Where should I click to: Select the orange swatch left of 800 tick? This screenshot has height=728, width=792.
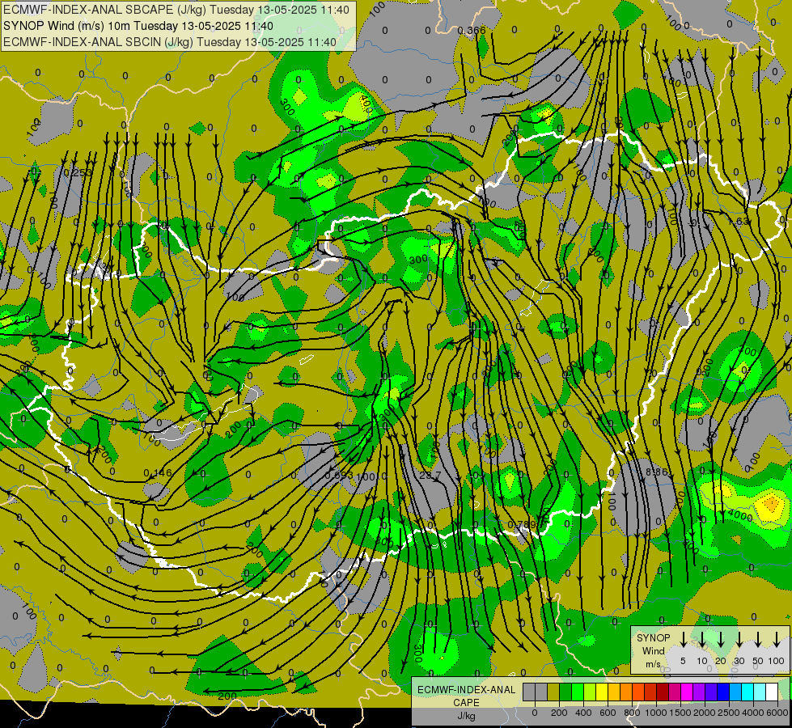[x=627, y=692]
